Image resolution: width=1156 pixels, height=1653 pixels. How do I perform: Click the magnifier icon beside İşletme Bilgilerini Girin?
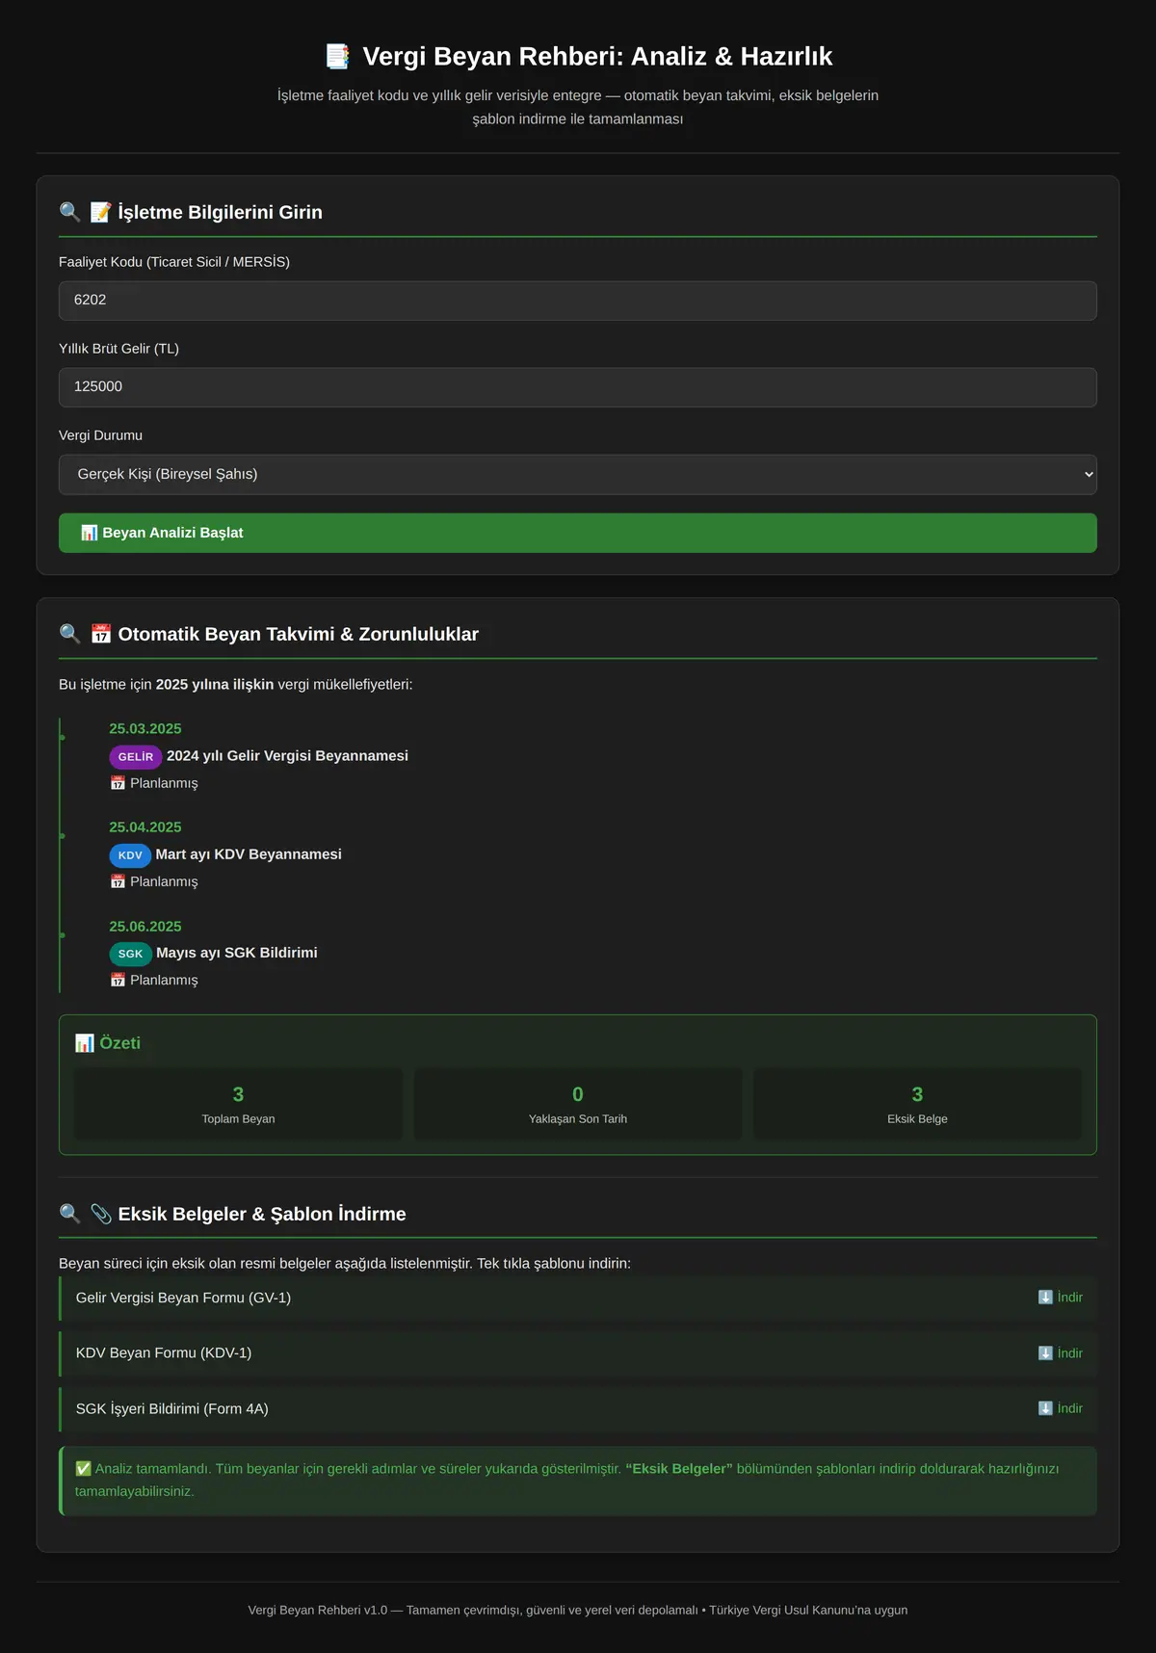69,212
